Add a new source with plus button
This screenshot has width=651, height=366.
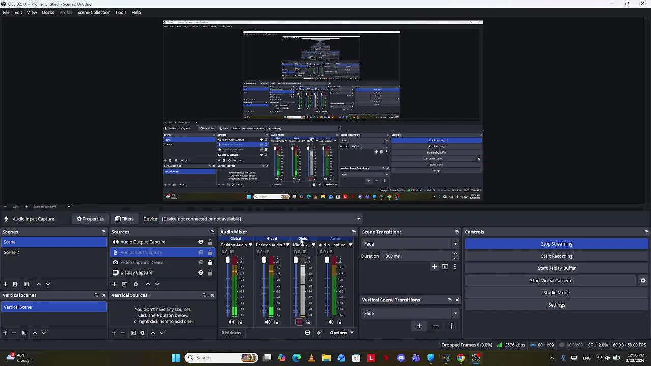tap(114, 284)
